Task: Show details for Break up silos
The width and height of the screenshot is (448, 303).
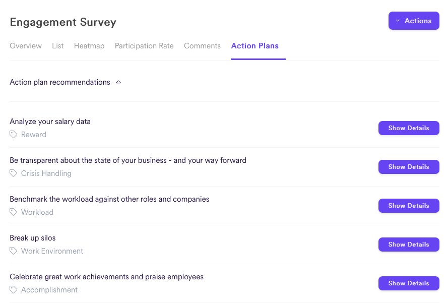Action: (409, 245)
